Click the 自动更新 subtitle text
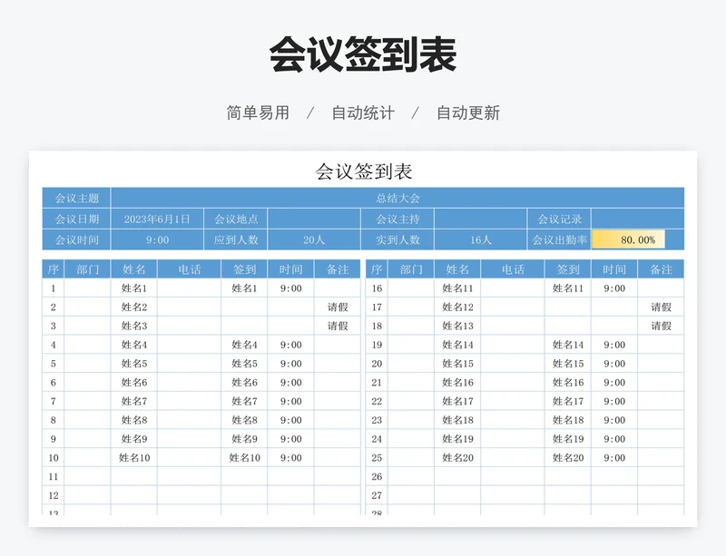726x556 pixels. [468, 112]
